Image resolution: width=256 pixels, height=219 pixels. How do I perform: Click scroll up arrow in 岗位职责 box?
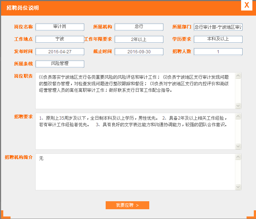pyautogui.click(x=238, y=76)
